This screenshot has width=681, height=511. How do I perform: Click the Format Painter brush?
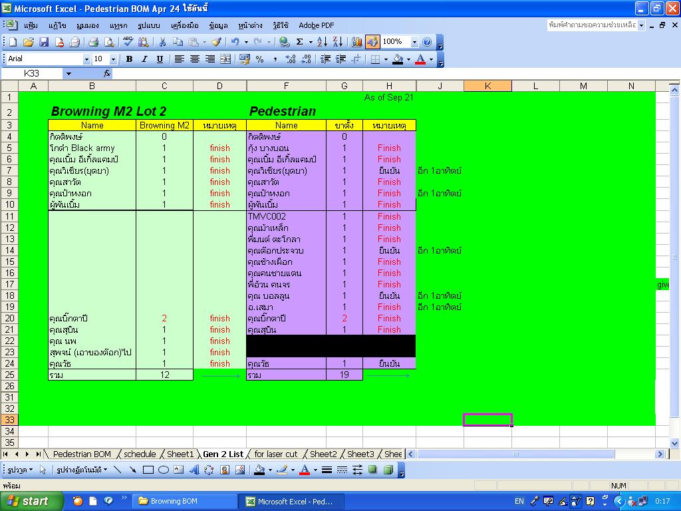[216, 42]
